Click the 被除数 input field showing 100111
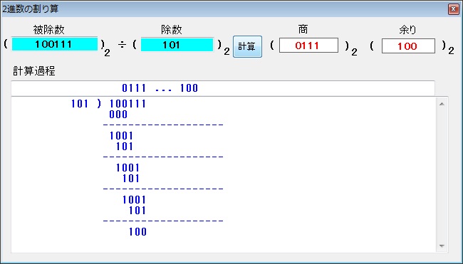Screen dimensions: 463x264 [55, 44]
